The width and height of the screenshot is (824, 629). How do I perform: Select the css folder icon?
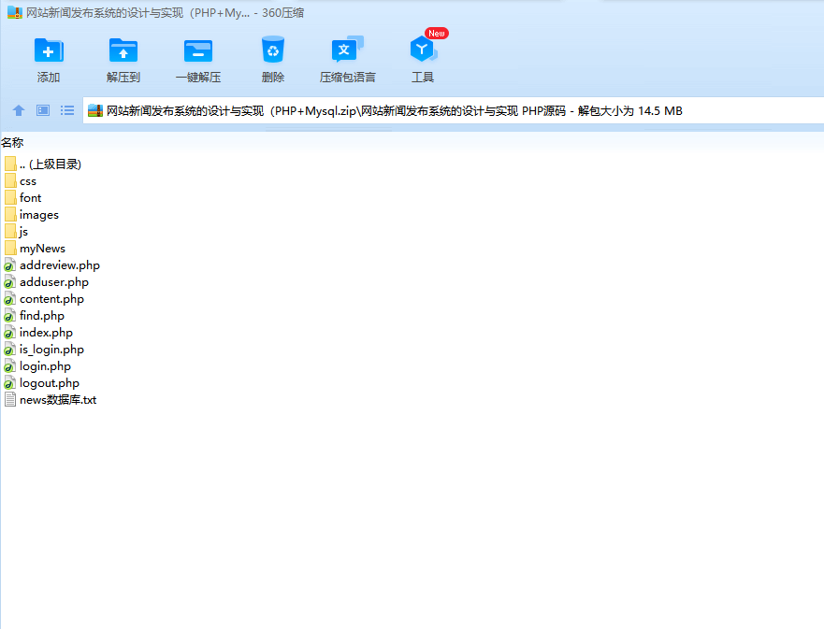pos(10,180)
